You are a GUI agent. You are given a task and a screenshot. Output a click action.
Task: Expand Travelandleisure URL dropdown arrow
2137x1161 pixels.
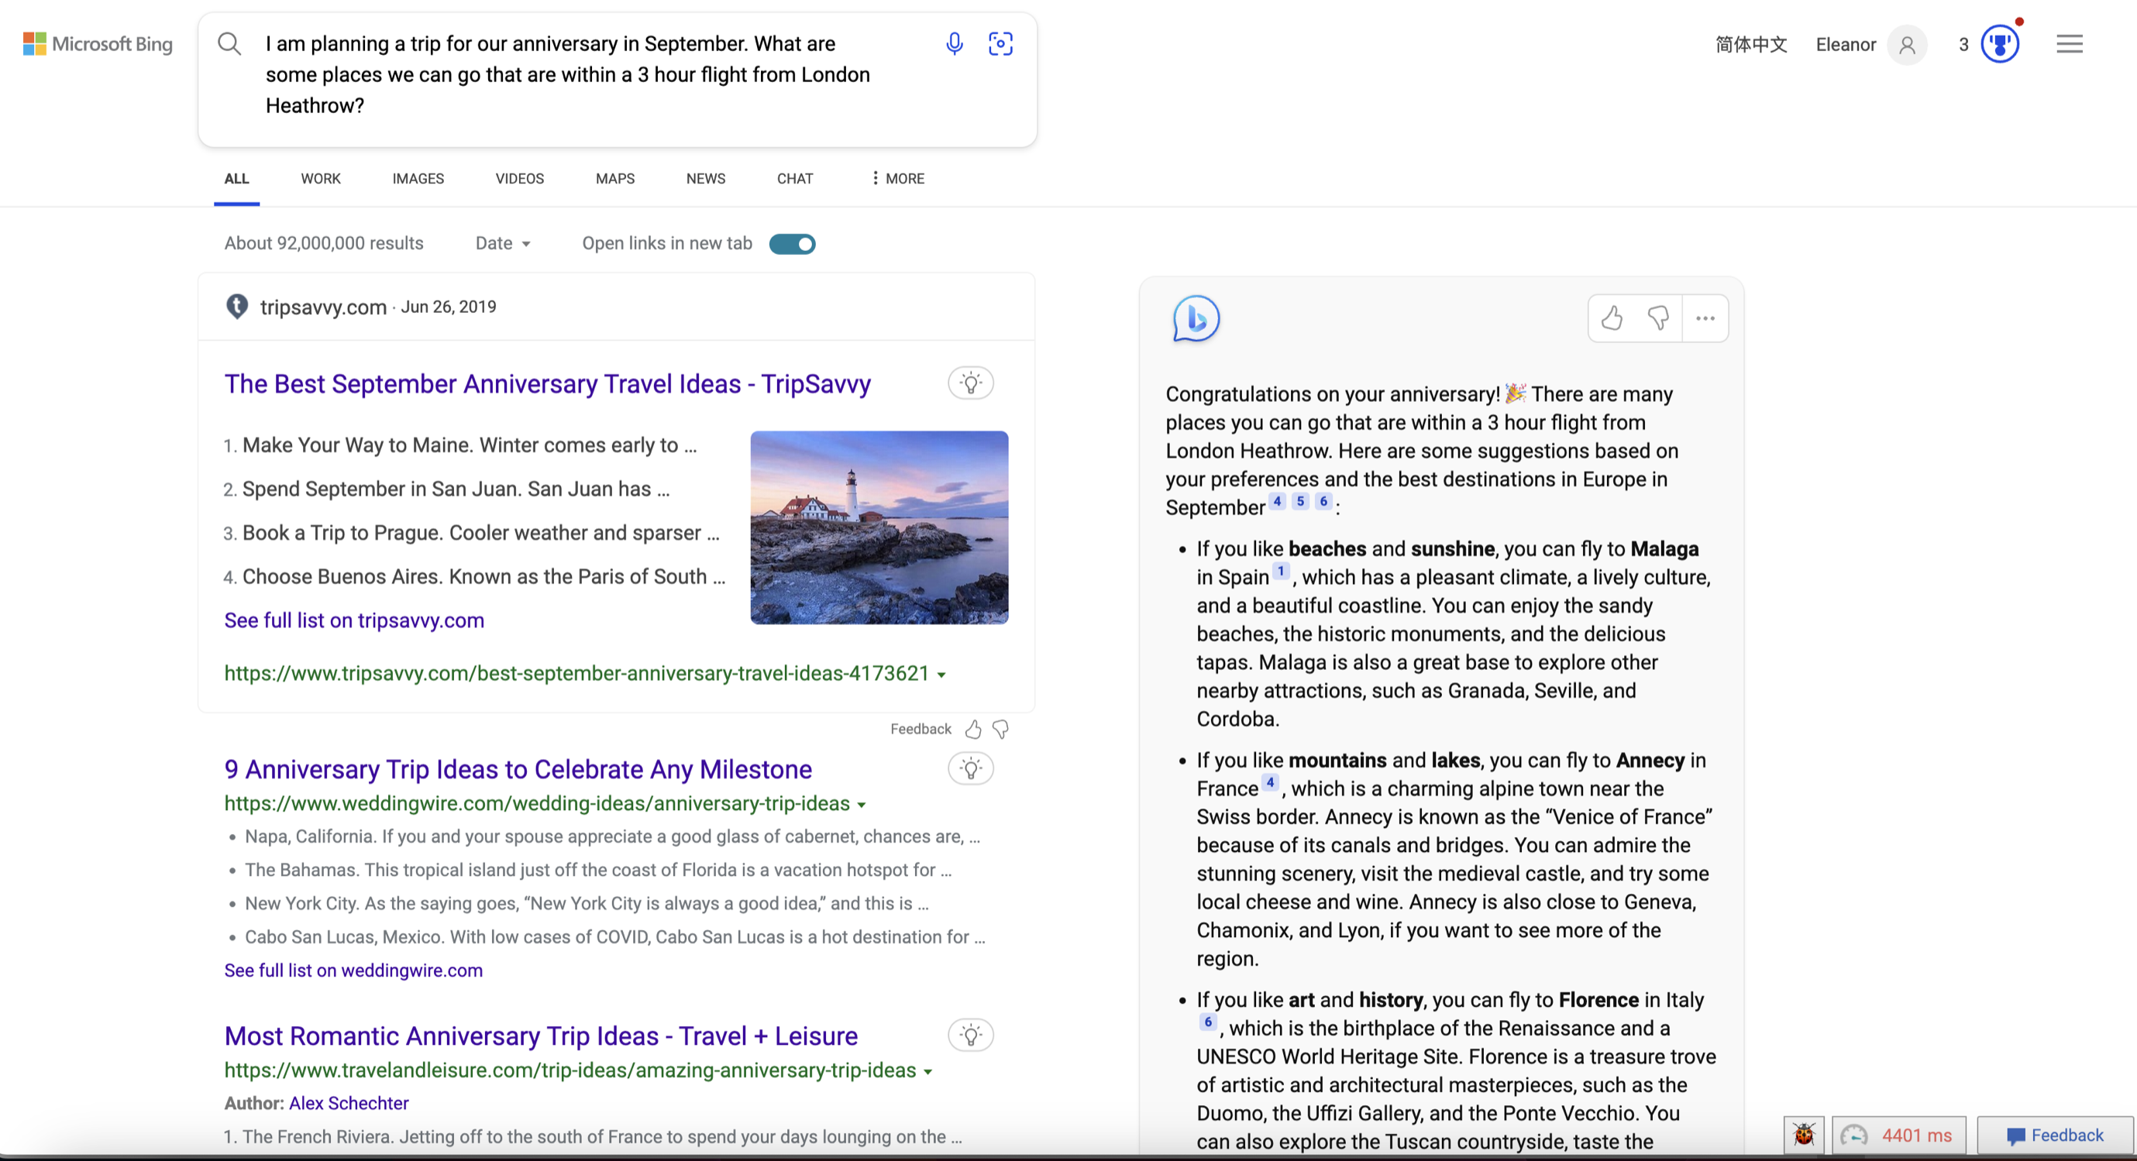point(927,1072)
